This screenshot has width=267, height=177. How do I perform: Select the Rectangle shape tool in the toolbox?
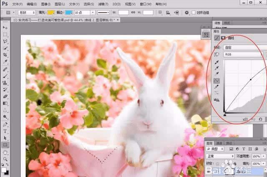click(x=5, y=145)
